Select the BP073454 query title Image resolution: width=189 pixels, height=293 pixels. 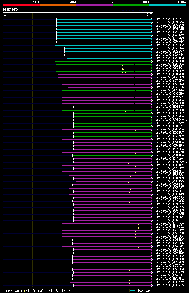click(11, 9)
